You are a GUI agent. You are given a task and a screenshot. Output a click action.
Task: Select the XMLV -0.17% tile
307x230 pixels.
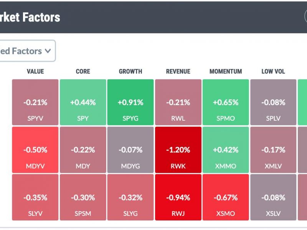[273, 150]
